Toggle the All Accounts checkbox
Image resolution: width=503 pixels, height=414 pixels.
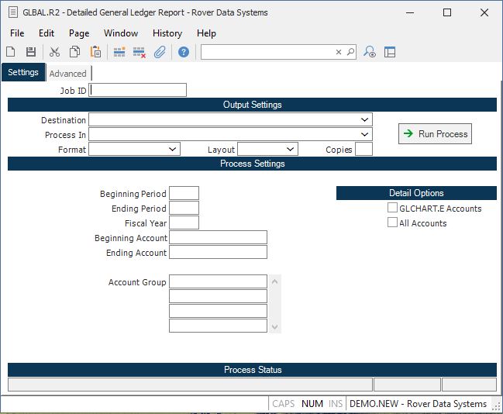point(393,223)
